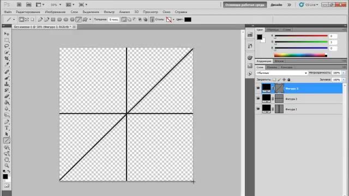Open the Файл menu
Screen dimensions: 349x196
[8, 12]
